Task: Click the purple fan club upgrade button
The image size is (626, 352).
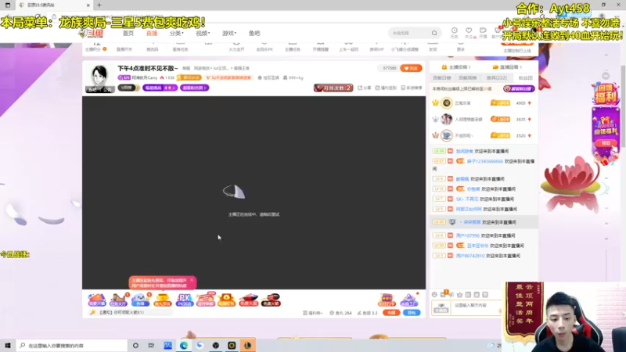Action: click(519, 88)
